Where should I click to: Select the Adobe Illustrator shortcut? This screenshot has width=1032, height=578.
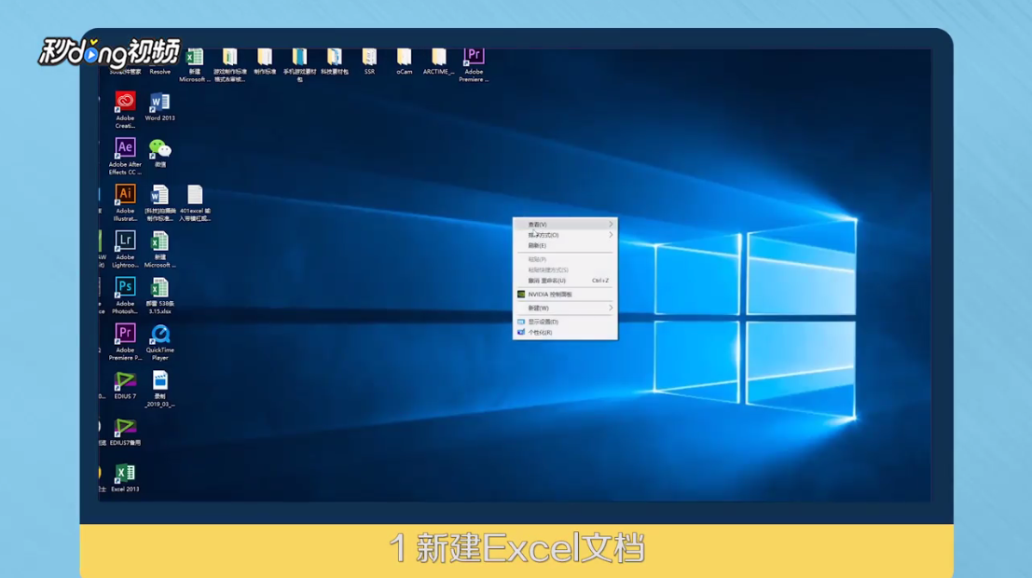[125, 202]
